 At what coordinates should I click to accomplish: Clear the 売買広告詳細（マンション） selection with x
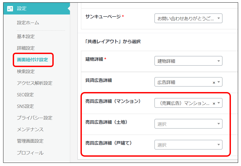(214, 103)
